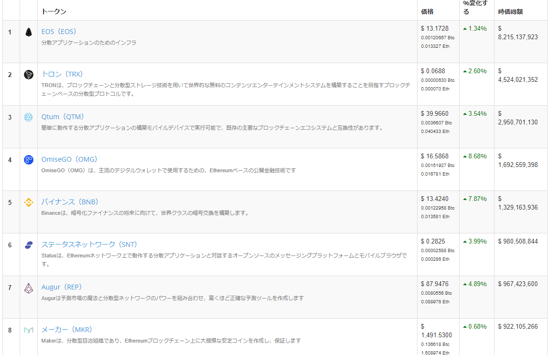Click the 時価総額 column header
The image size is (549, 355).
510,11
